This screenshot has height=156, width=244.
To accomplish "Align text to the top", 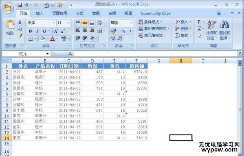I will (77, 23).
